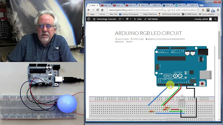The image size is (223, 125).
Task: Close the first Arduino tab
Action: (x=97, y=5)
